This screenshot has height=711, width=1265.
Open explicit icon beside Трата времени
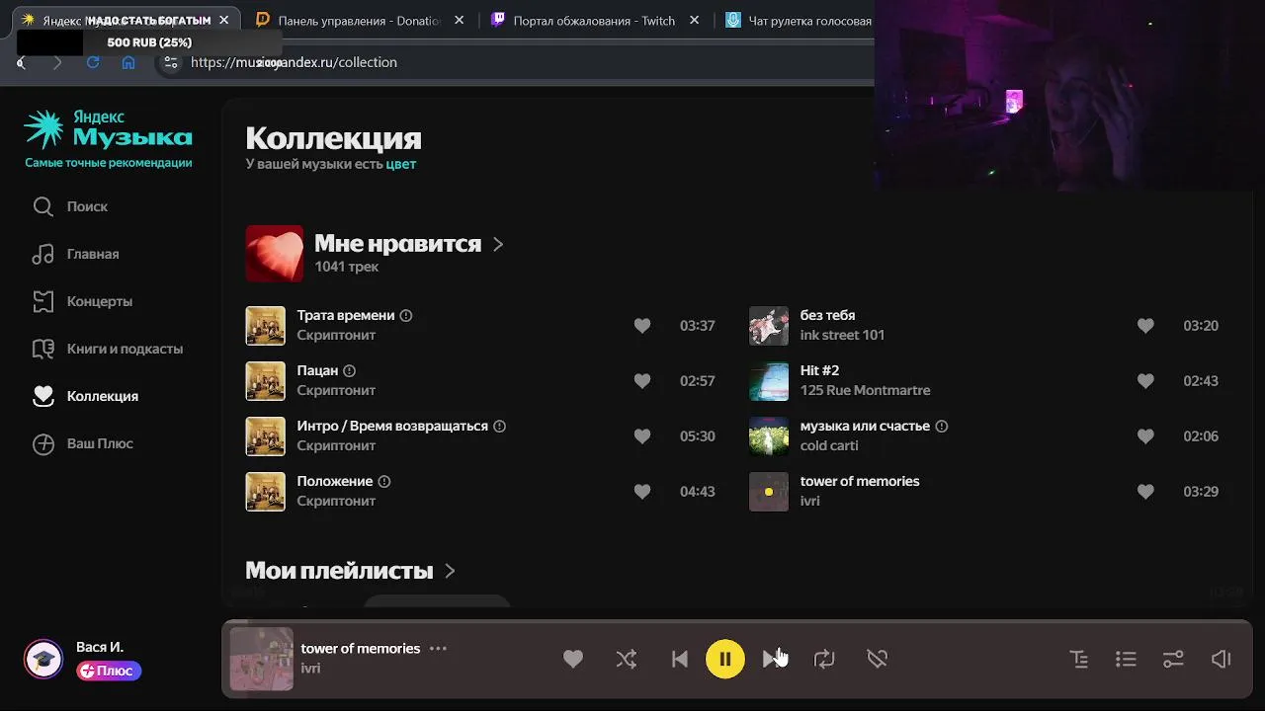pyautogui.click(x=406, y=315)
